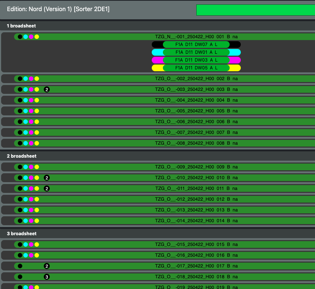The image size is (315, 289).
Task: Select the yellow plate F1A D11 DW05
Action: point(196,68)
